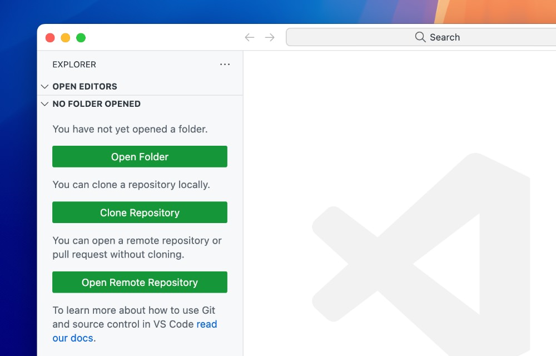Follow the "read our docs" link
The width and height of the screenshot is (556, 356).
coord(206,324)
